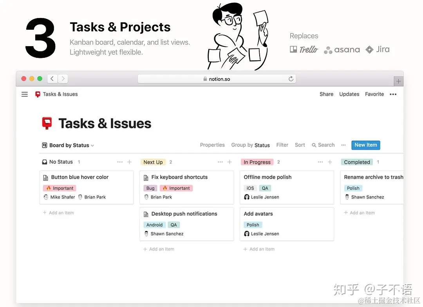
Task: Click the Tasks & Issues page title
Action: (x=105, y=124)
